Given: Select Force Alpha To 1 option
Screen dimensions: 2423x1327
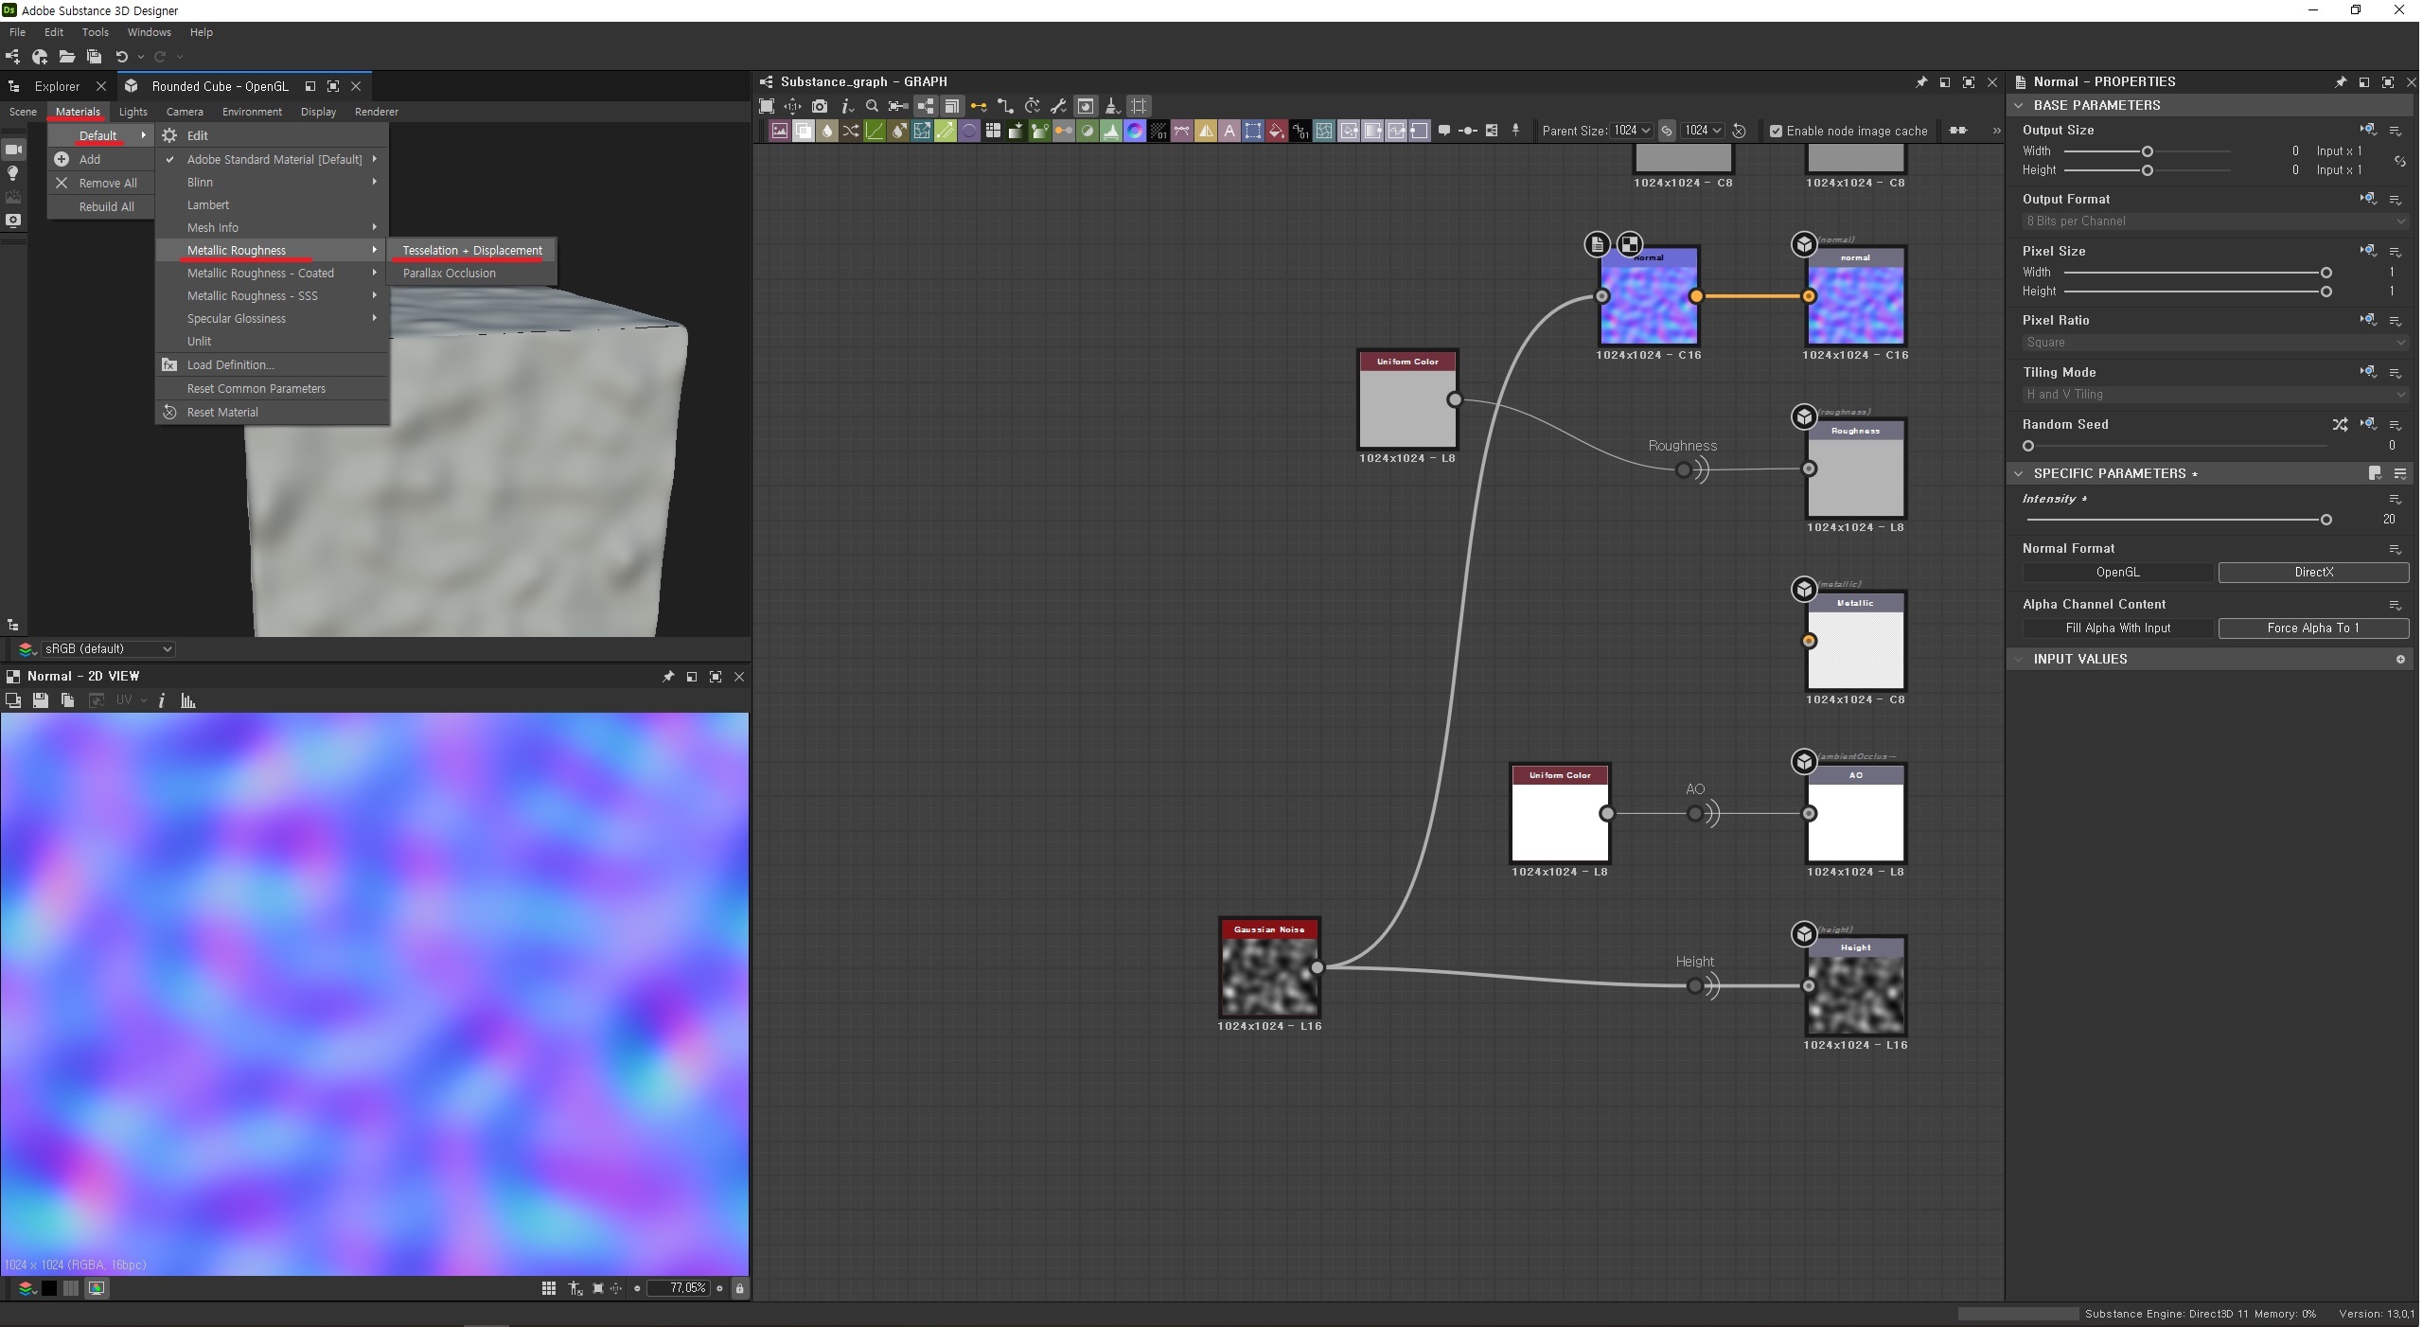Looking at the screenshot, I should [2313, 628].
